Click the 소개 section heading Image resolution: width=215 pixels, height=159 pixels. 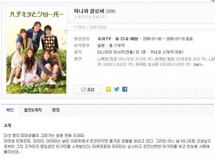[x=7, y=125]
